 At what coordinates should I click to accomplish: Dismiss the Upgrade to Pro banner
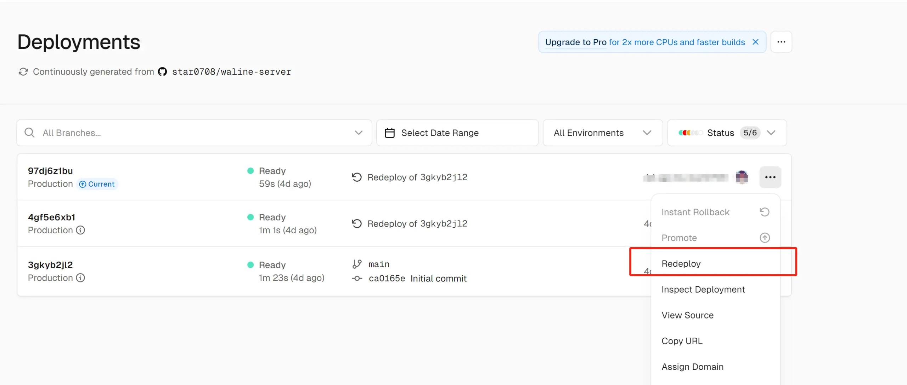click(755, 42)
